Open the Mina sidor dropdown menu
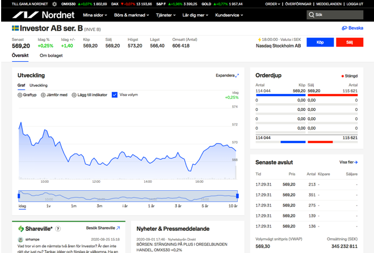The image size is (374, 253). 95,15
